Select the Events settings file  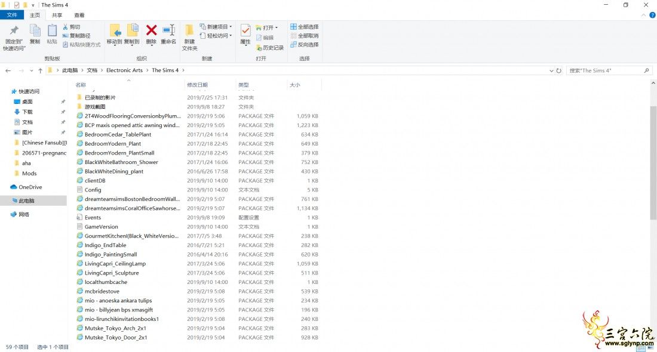93,218
